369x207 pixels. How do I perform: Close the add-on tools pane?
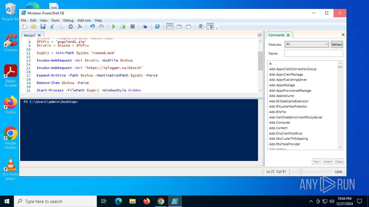point(343,35)
